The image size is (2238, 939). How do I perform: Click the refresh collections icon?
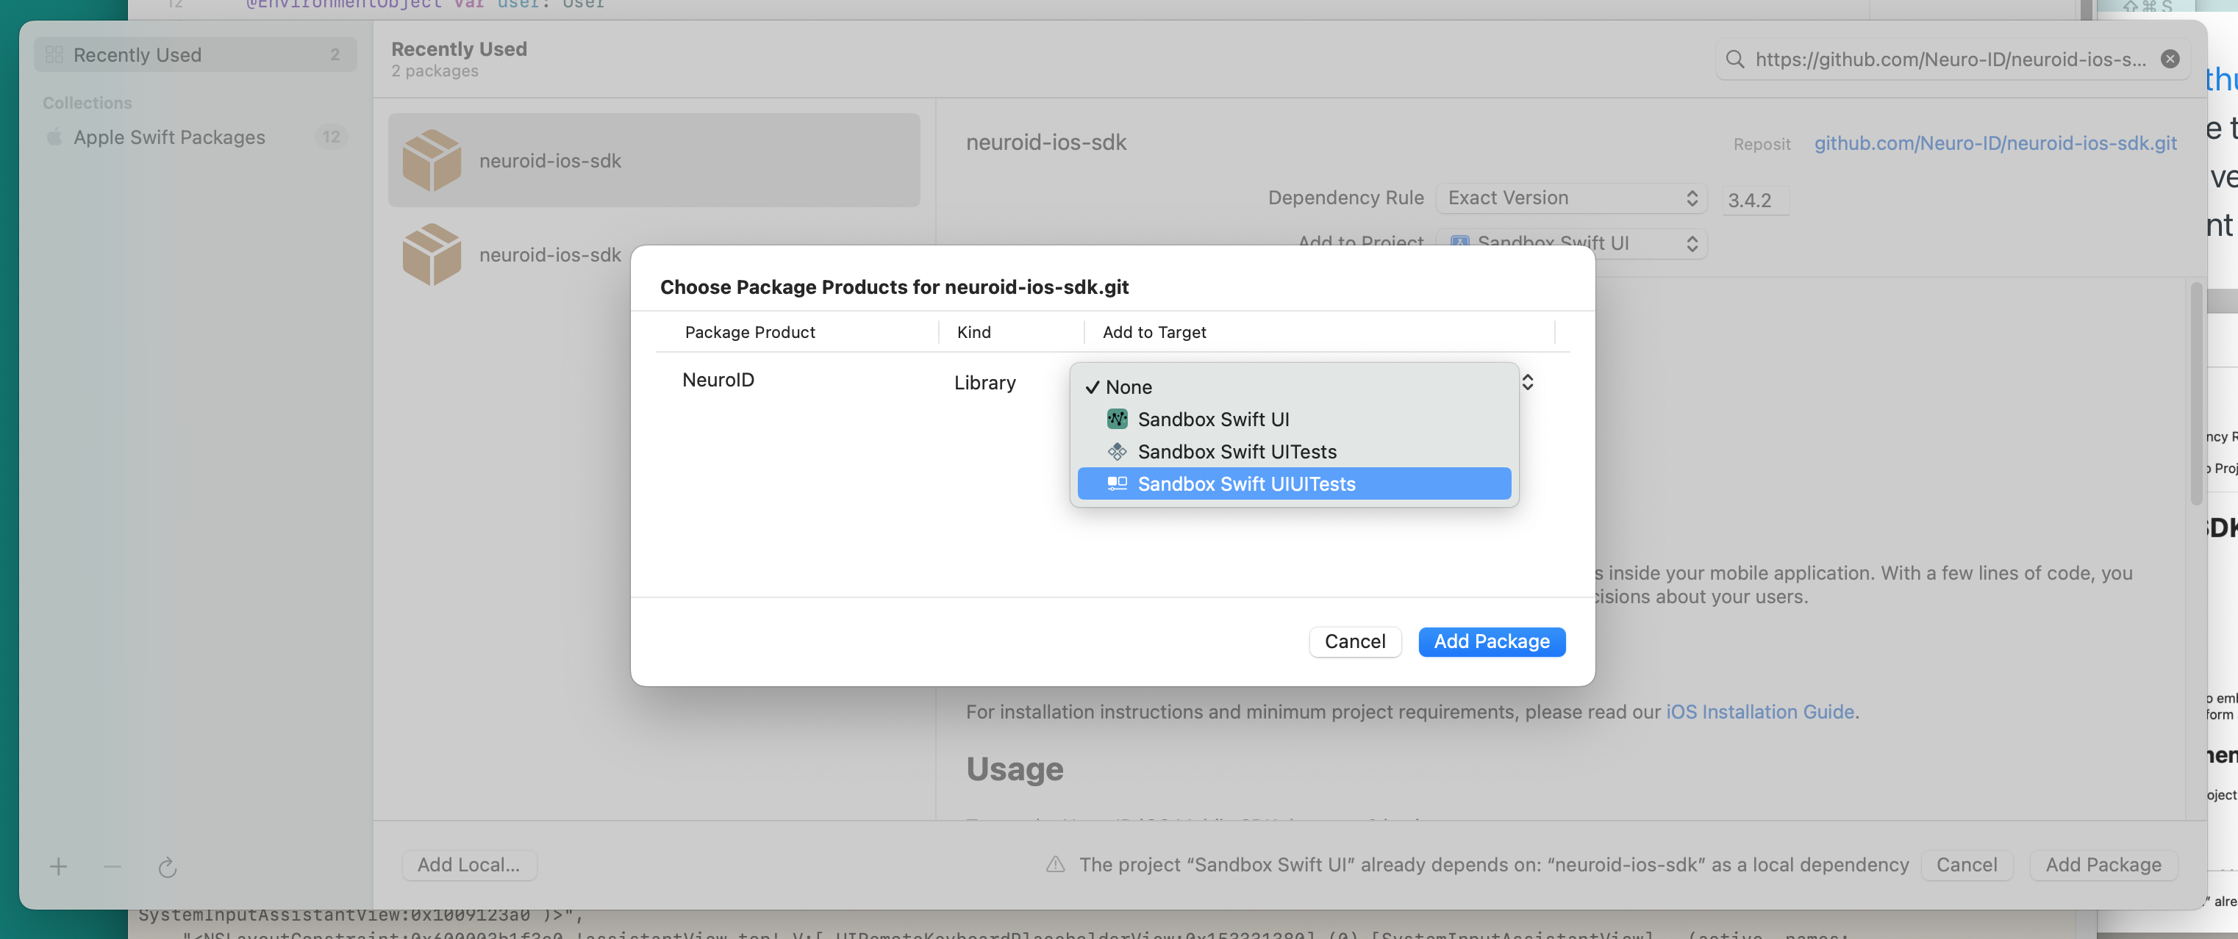click(167, 867)
